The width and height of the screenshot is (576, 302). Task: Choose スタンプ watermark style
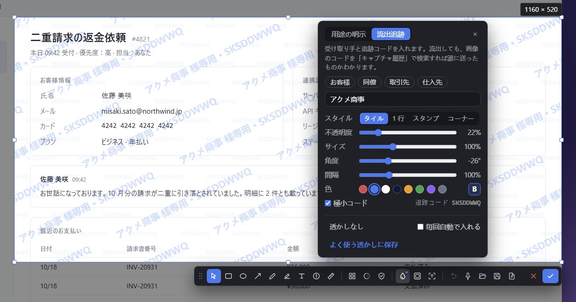point(426,118)
